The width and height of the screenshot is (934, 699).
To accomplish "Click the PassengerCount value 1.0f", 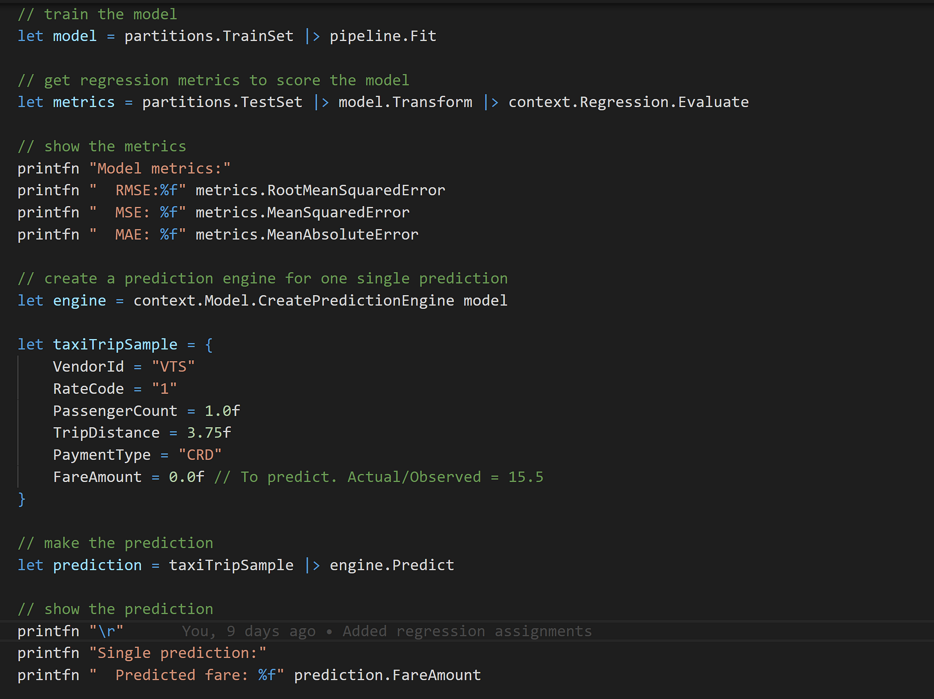I will [222, 411].
